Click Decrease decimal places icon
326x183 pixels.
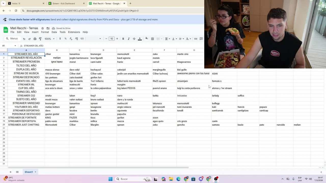tap(71, 39)
